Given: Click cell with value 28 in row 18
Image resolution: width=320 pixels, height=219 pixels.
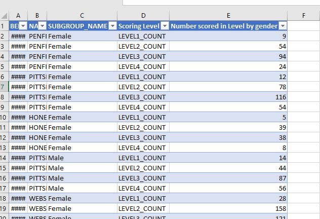Looking at the screenshot, I should [x=228, y=198].
